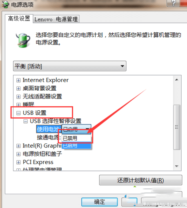The height and width of the screenshot is (208, 187).
Task: Expand the PCI Express node
Action: pos(18,162)
